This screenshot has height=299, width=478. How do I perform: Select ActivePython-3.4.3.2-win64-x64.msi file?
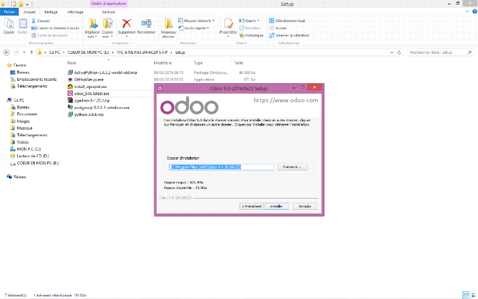point(106,72)
